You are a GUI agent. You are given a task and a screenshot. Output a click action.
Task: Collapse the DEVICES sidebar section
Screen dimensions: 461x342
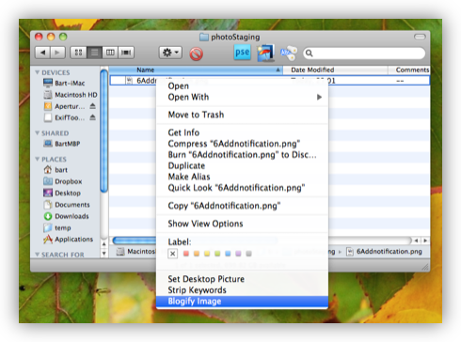click(38, 72)
